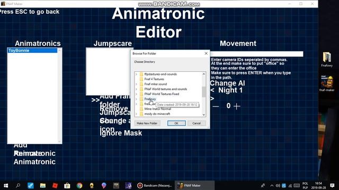This screenshot has width=339, height=190.
Task: Open File Explorer from the taskbar
Action: 43,185
